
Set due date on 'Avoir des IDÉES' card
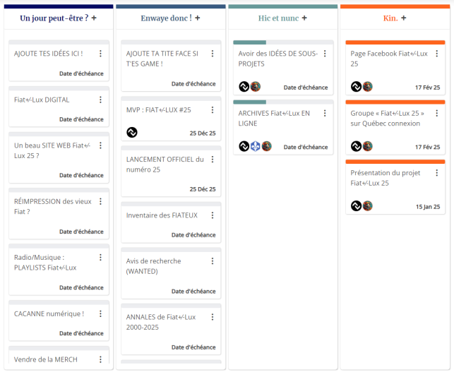tap(306, 88)
